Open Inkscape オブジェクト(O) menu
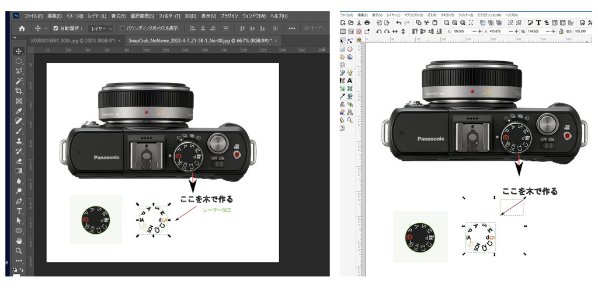598x288 pixels. click(413, 15)
